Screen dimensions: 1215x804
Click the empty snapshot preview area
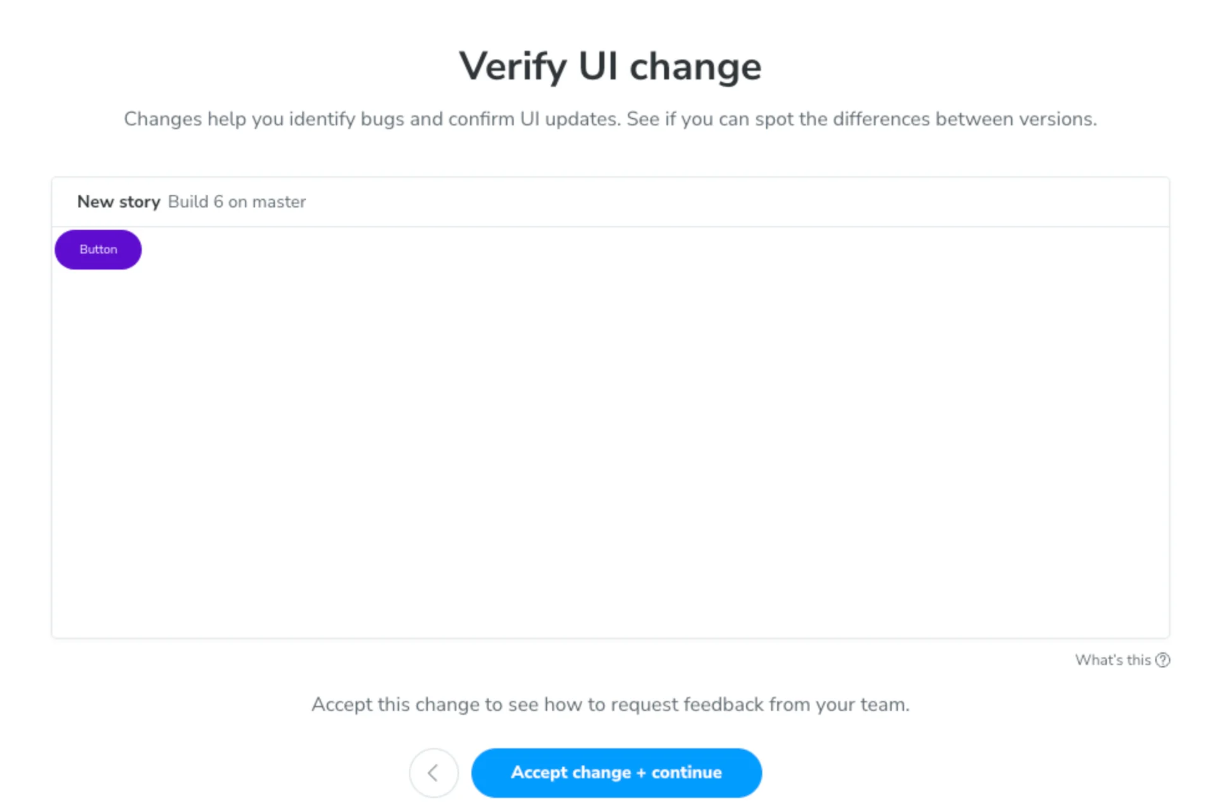[610, 443]
